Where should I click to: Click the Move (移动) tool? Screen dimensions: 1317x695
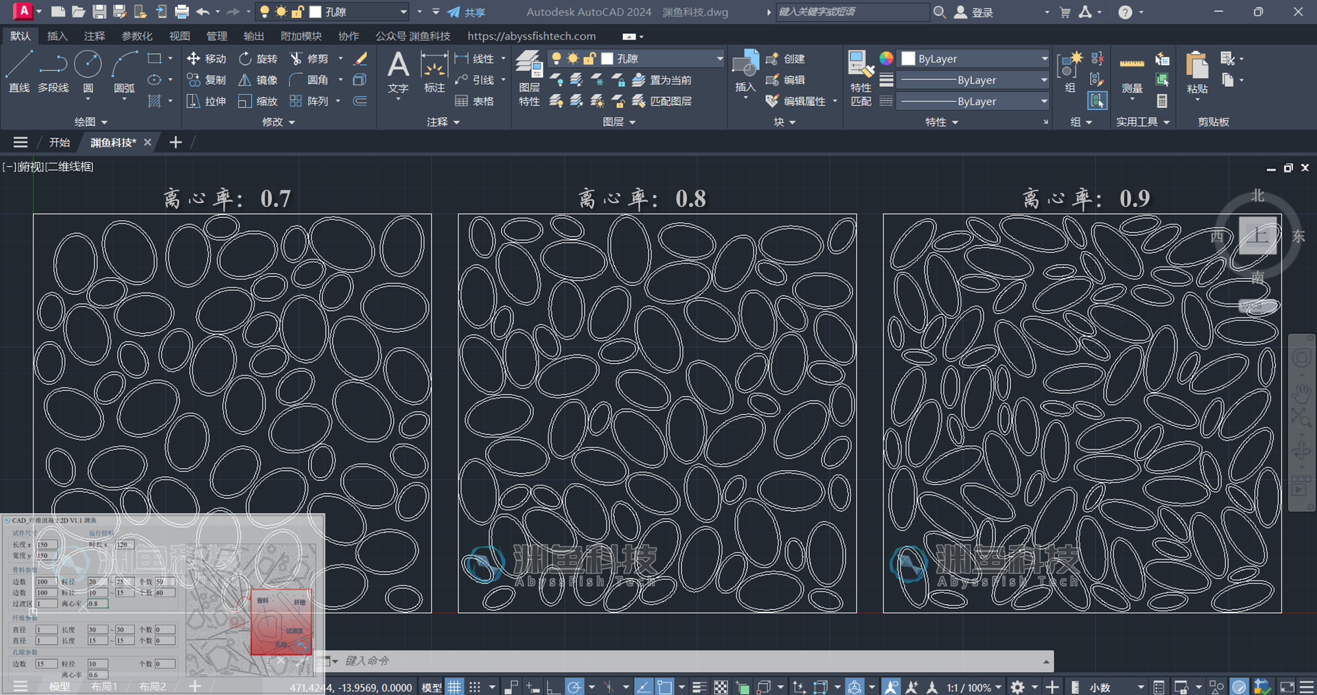point(207,59)
